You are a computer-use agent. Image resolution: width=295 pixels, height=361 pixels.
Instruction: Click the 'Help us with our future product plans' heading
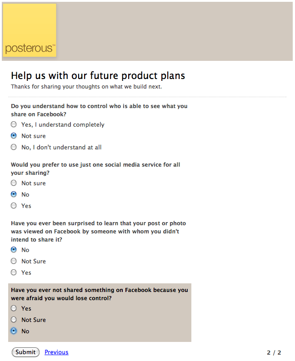[98, 76]
